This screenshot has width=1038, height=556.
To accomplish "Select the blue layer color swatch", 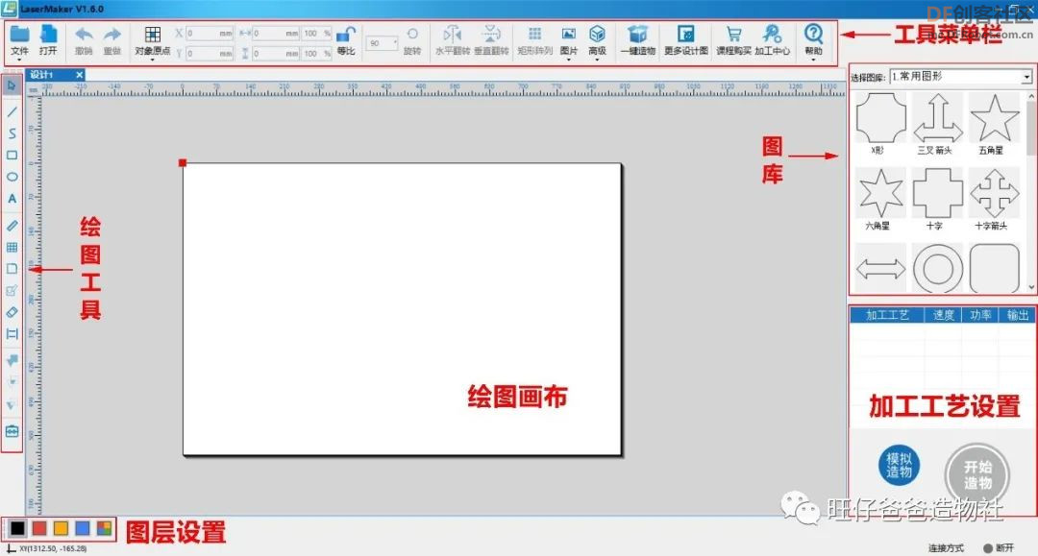I will (83, 528).
